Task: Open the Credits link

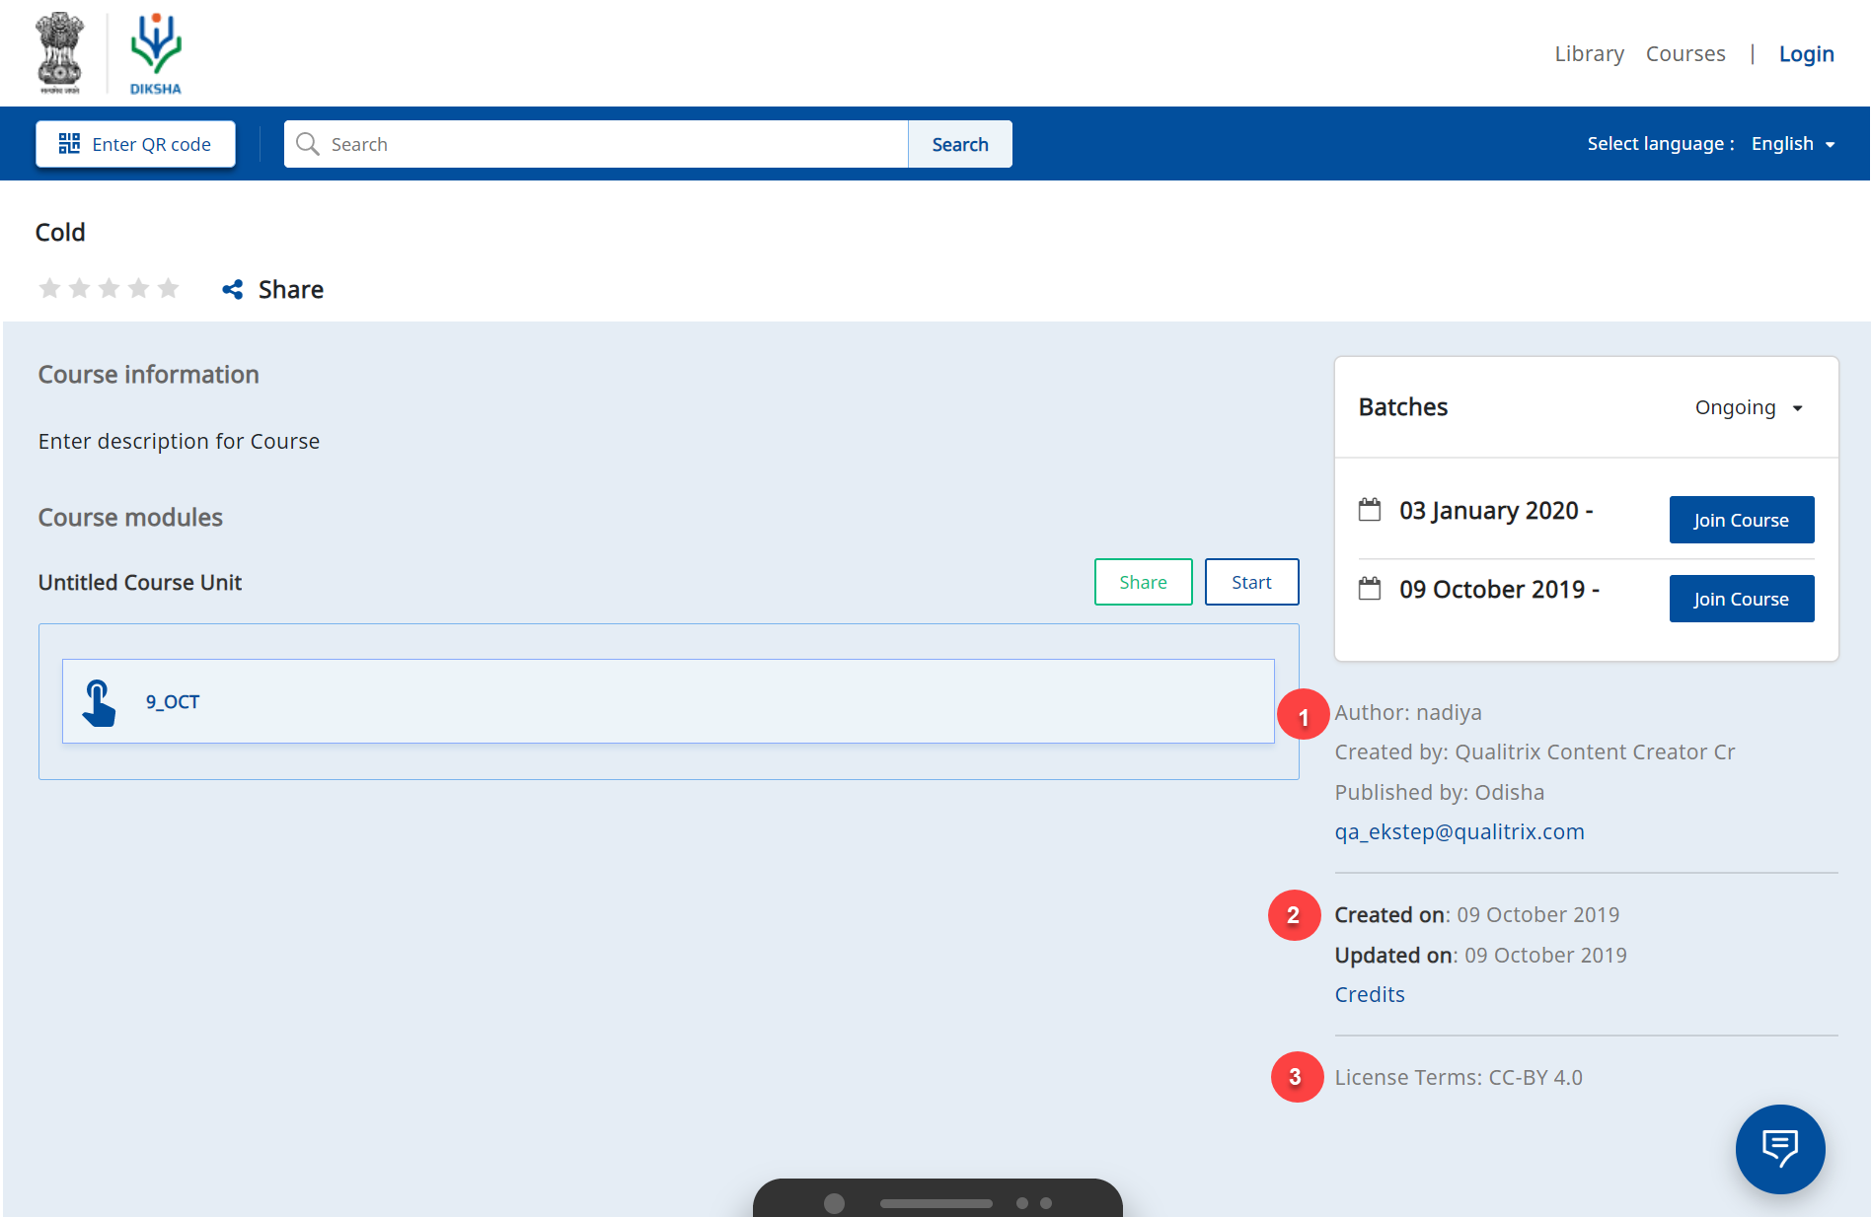Action: 1370,994
